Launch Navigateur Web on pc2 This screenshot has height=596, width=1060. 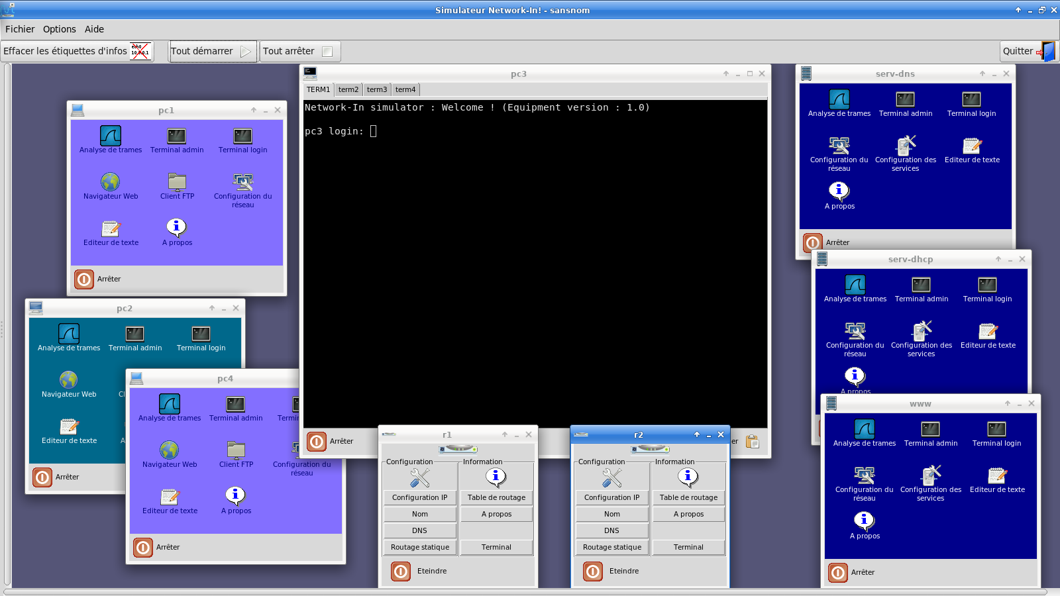(68, 381)
